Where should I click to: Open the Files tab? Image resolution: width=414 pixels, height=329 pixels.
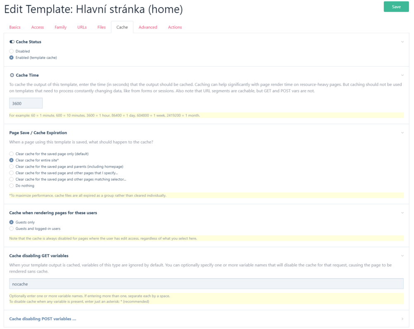click(x=101, y=27)
